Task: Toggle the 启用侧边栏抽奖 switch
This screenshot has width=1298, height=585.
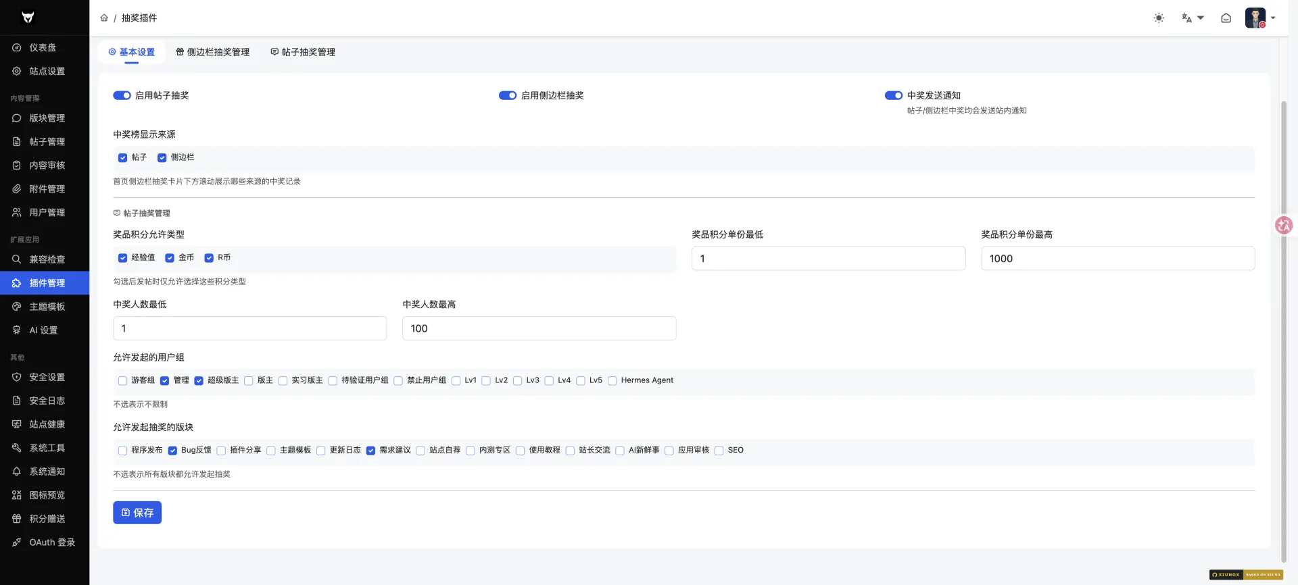Action: point(508,95)
